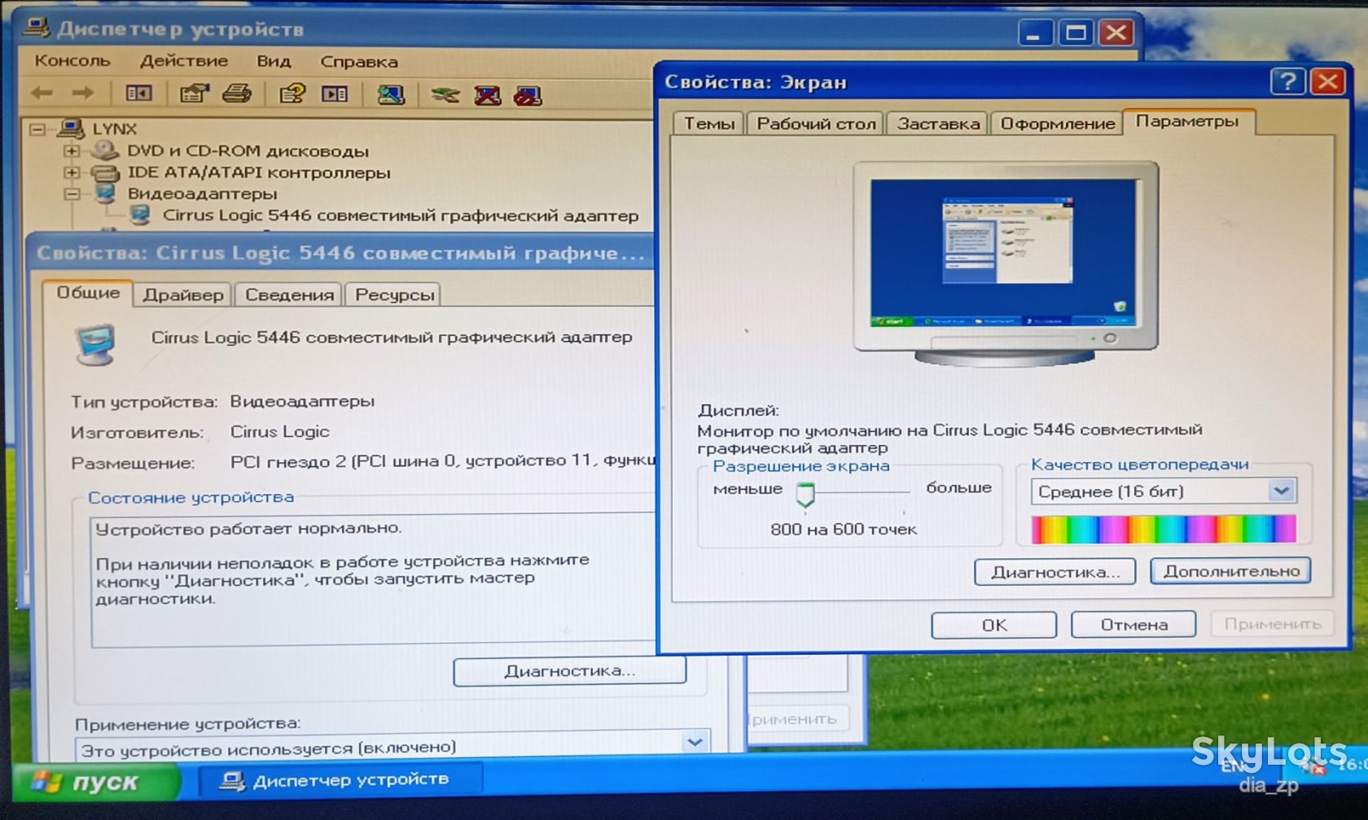Open the Консоль menu
Screen dimensions: 1368x820
pyautogui.click(x=72, y=61)
